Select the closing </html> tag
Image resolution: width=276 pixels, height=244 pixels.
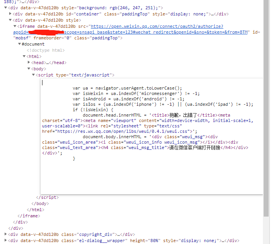(36, 210)
